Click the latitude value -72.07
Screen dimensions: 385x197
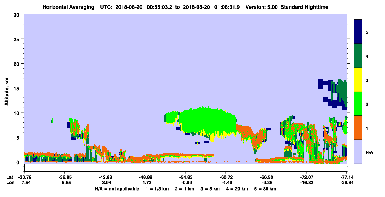[306, 177]
